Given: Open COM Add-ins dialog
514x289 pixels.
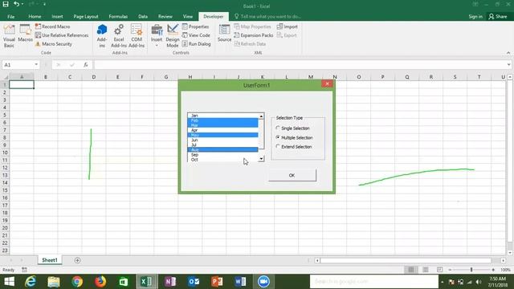Looking at the screenshot, I should click(x=137, y=36).
